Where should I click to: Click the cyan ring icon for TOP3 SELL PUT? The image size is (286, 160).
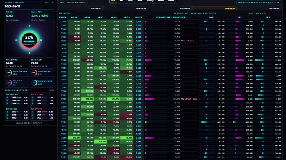[34, 83]
